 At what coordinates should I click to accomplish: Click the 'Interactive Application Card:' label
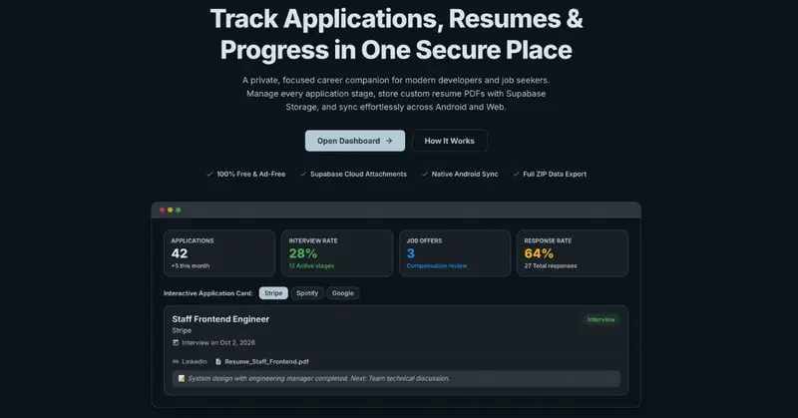click(208, 293)
